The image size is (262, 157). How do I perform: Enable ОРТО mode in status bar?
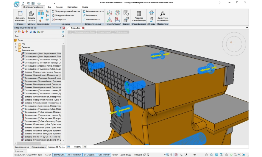coord(115,155)
